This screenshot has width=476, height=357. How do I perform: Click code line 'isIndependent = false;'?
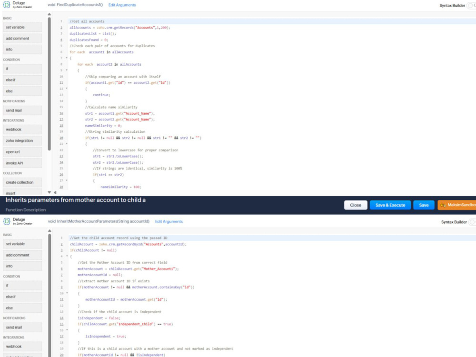coord(99,318)
